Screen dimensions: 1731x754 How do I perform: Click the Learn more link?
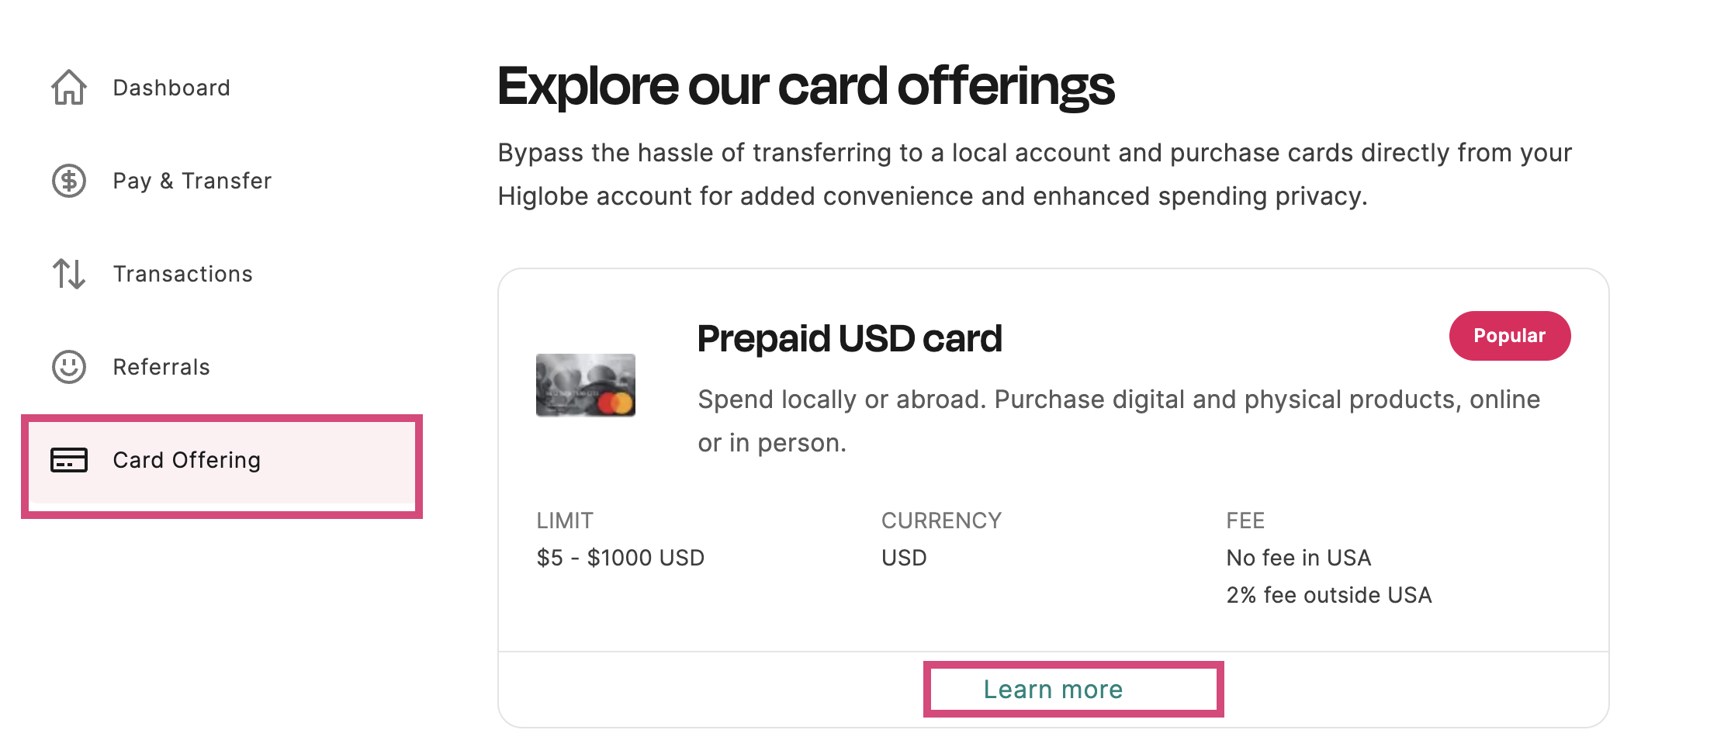pyautogui.click(x=1053, y=689)
